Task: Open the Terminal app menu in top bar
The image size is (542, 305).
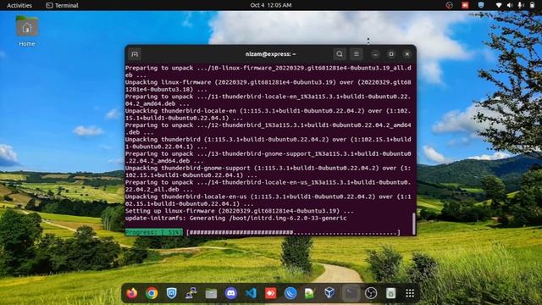Action: point(62,5)
